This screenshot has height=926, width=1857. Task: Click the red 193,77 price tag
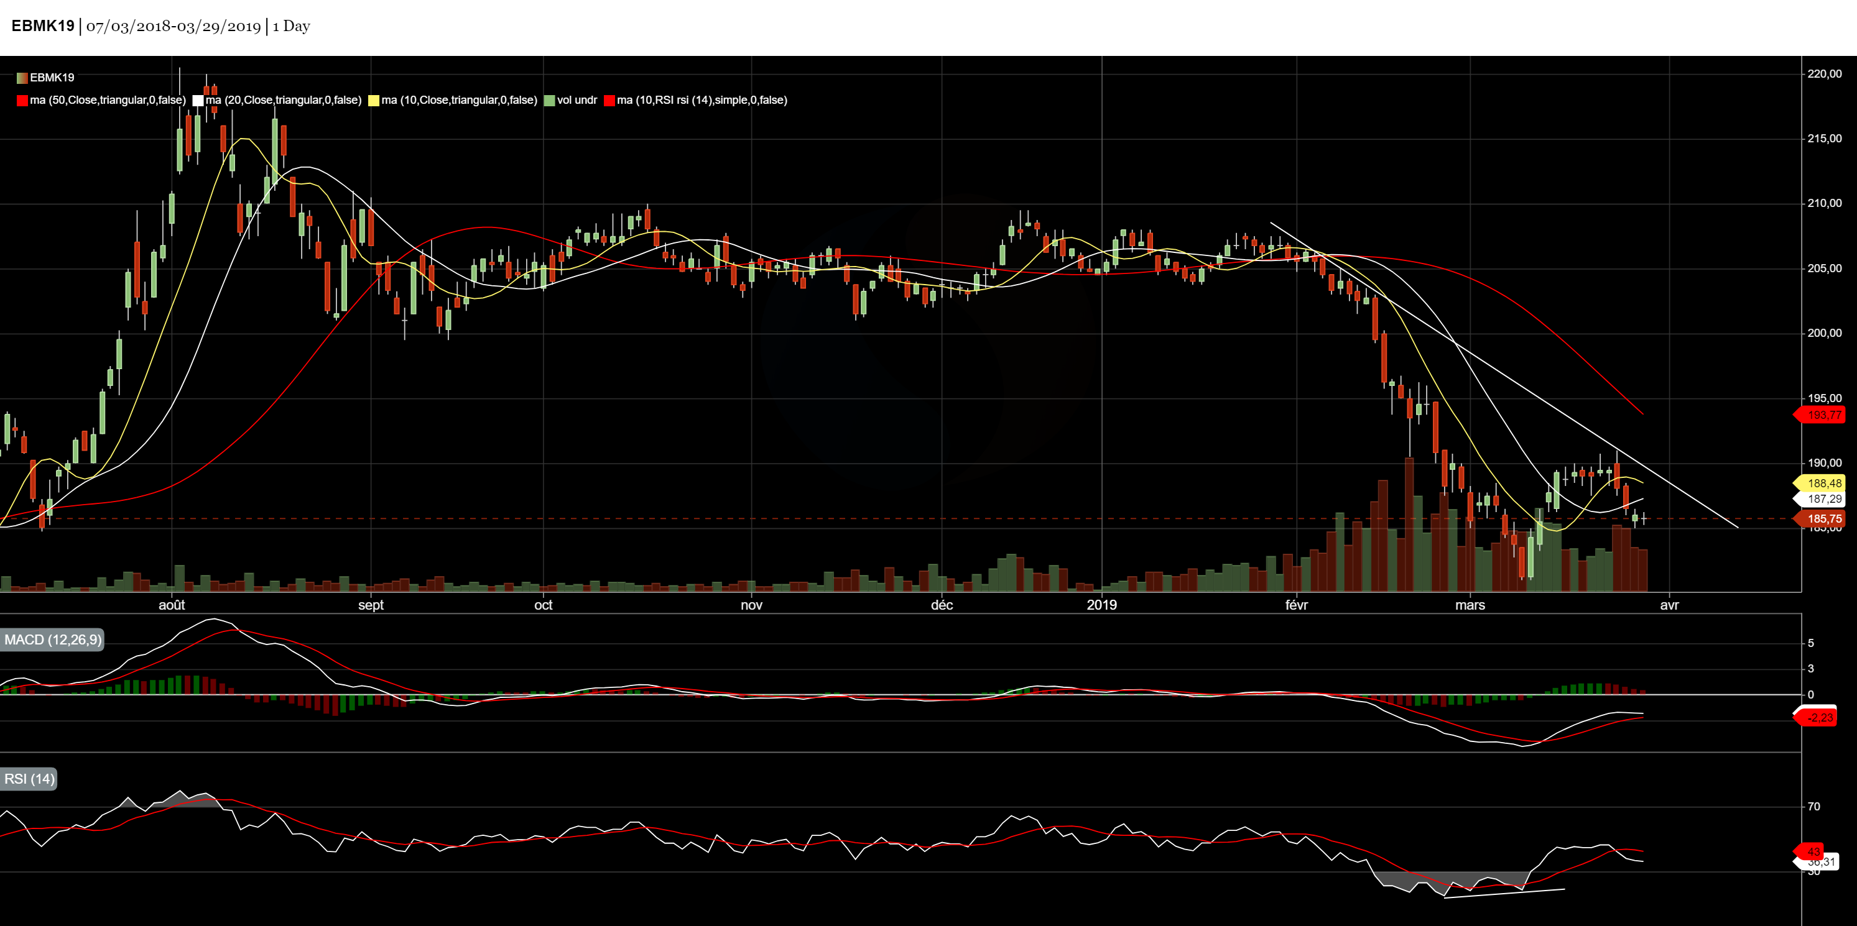click(1820, 415)
